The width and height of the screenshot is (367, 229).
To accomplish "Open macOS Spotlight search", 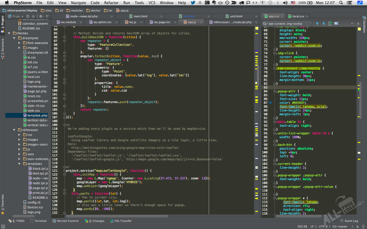I will [x=341, y=3].
